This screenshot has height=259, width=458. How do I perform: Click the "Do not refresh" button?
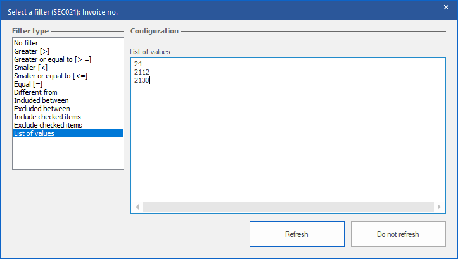coord(398,234)
